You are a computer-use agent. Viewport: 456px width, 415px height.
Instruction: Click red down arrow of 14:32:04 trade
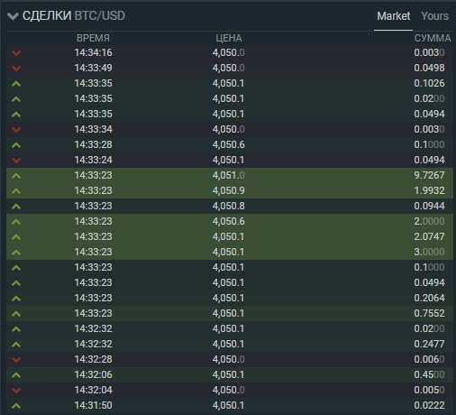pyautogui.click(x=16, y=391)
